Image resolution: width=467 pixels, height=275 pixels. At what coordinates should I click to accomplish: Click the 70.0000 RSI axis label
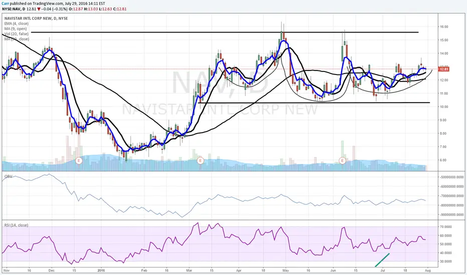(446, 227)
